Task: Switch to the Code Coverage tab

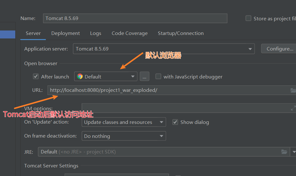Action: click(130, 33)
